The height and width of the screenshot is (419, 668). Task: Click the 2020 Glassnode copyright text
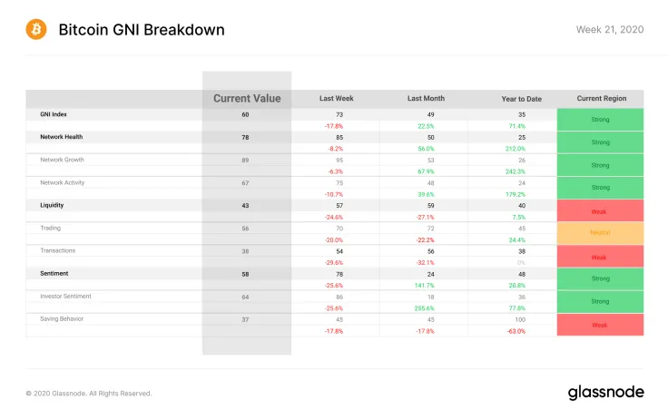tap(89, 394)
